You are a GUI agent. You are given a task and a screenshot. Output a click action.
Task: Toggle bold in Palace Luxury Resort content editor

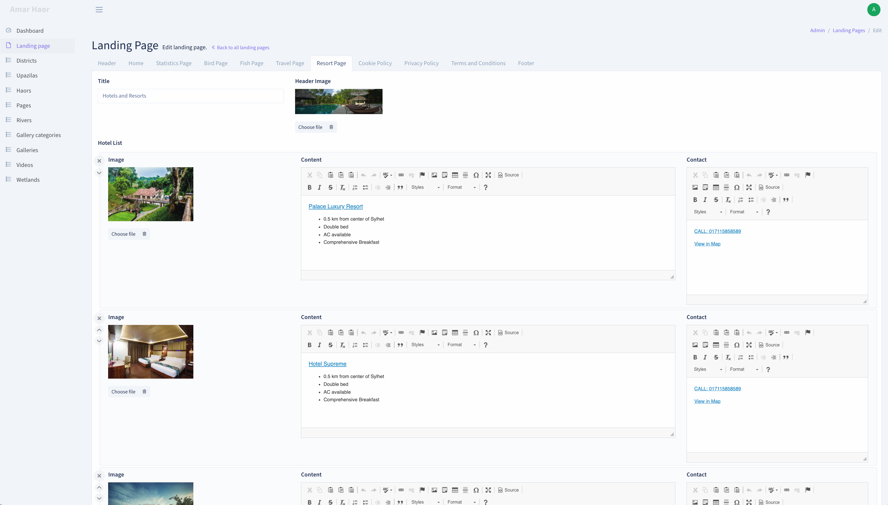(309, 187)
